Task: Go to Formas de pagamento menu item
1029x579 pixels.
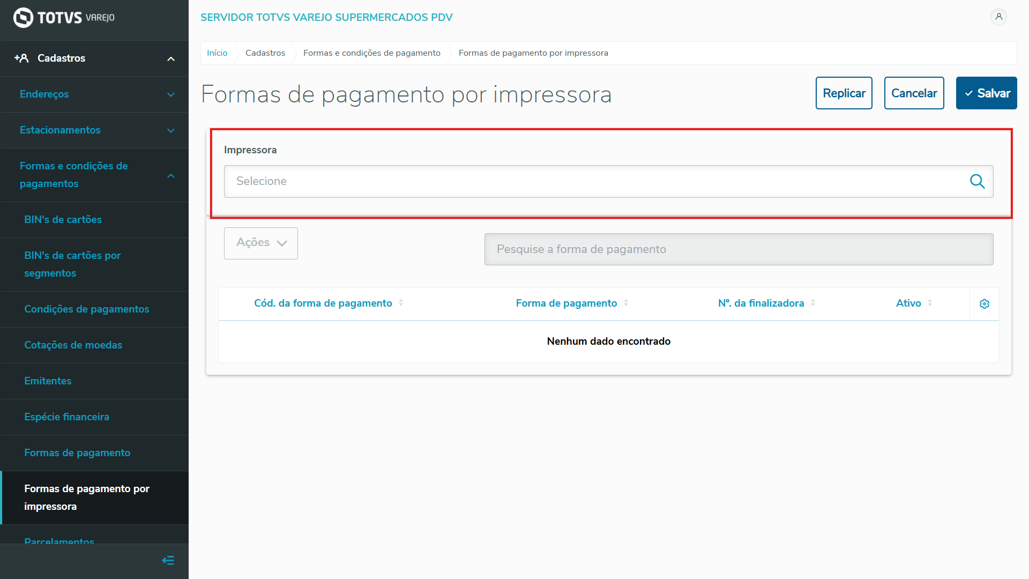Action: click(77, 453)
